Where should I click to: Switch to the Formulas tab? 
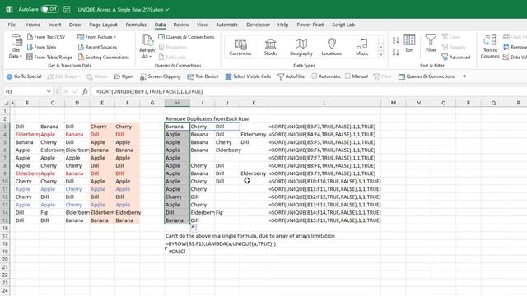pos(136,25)
